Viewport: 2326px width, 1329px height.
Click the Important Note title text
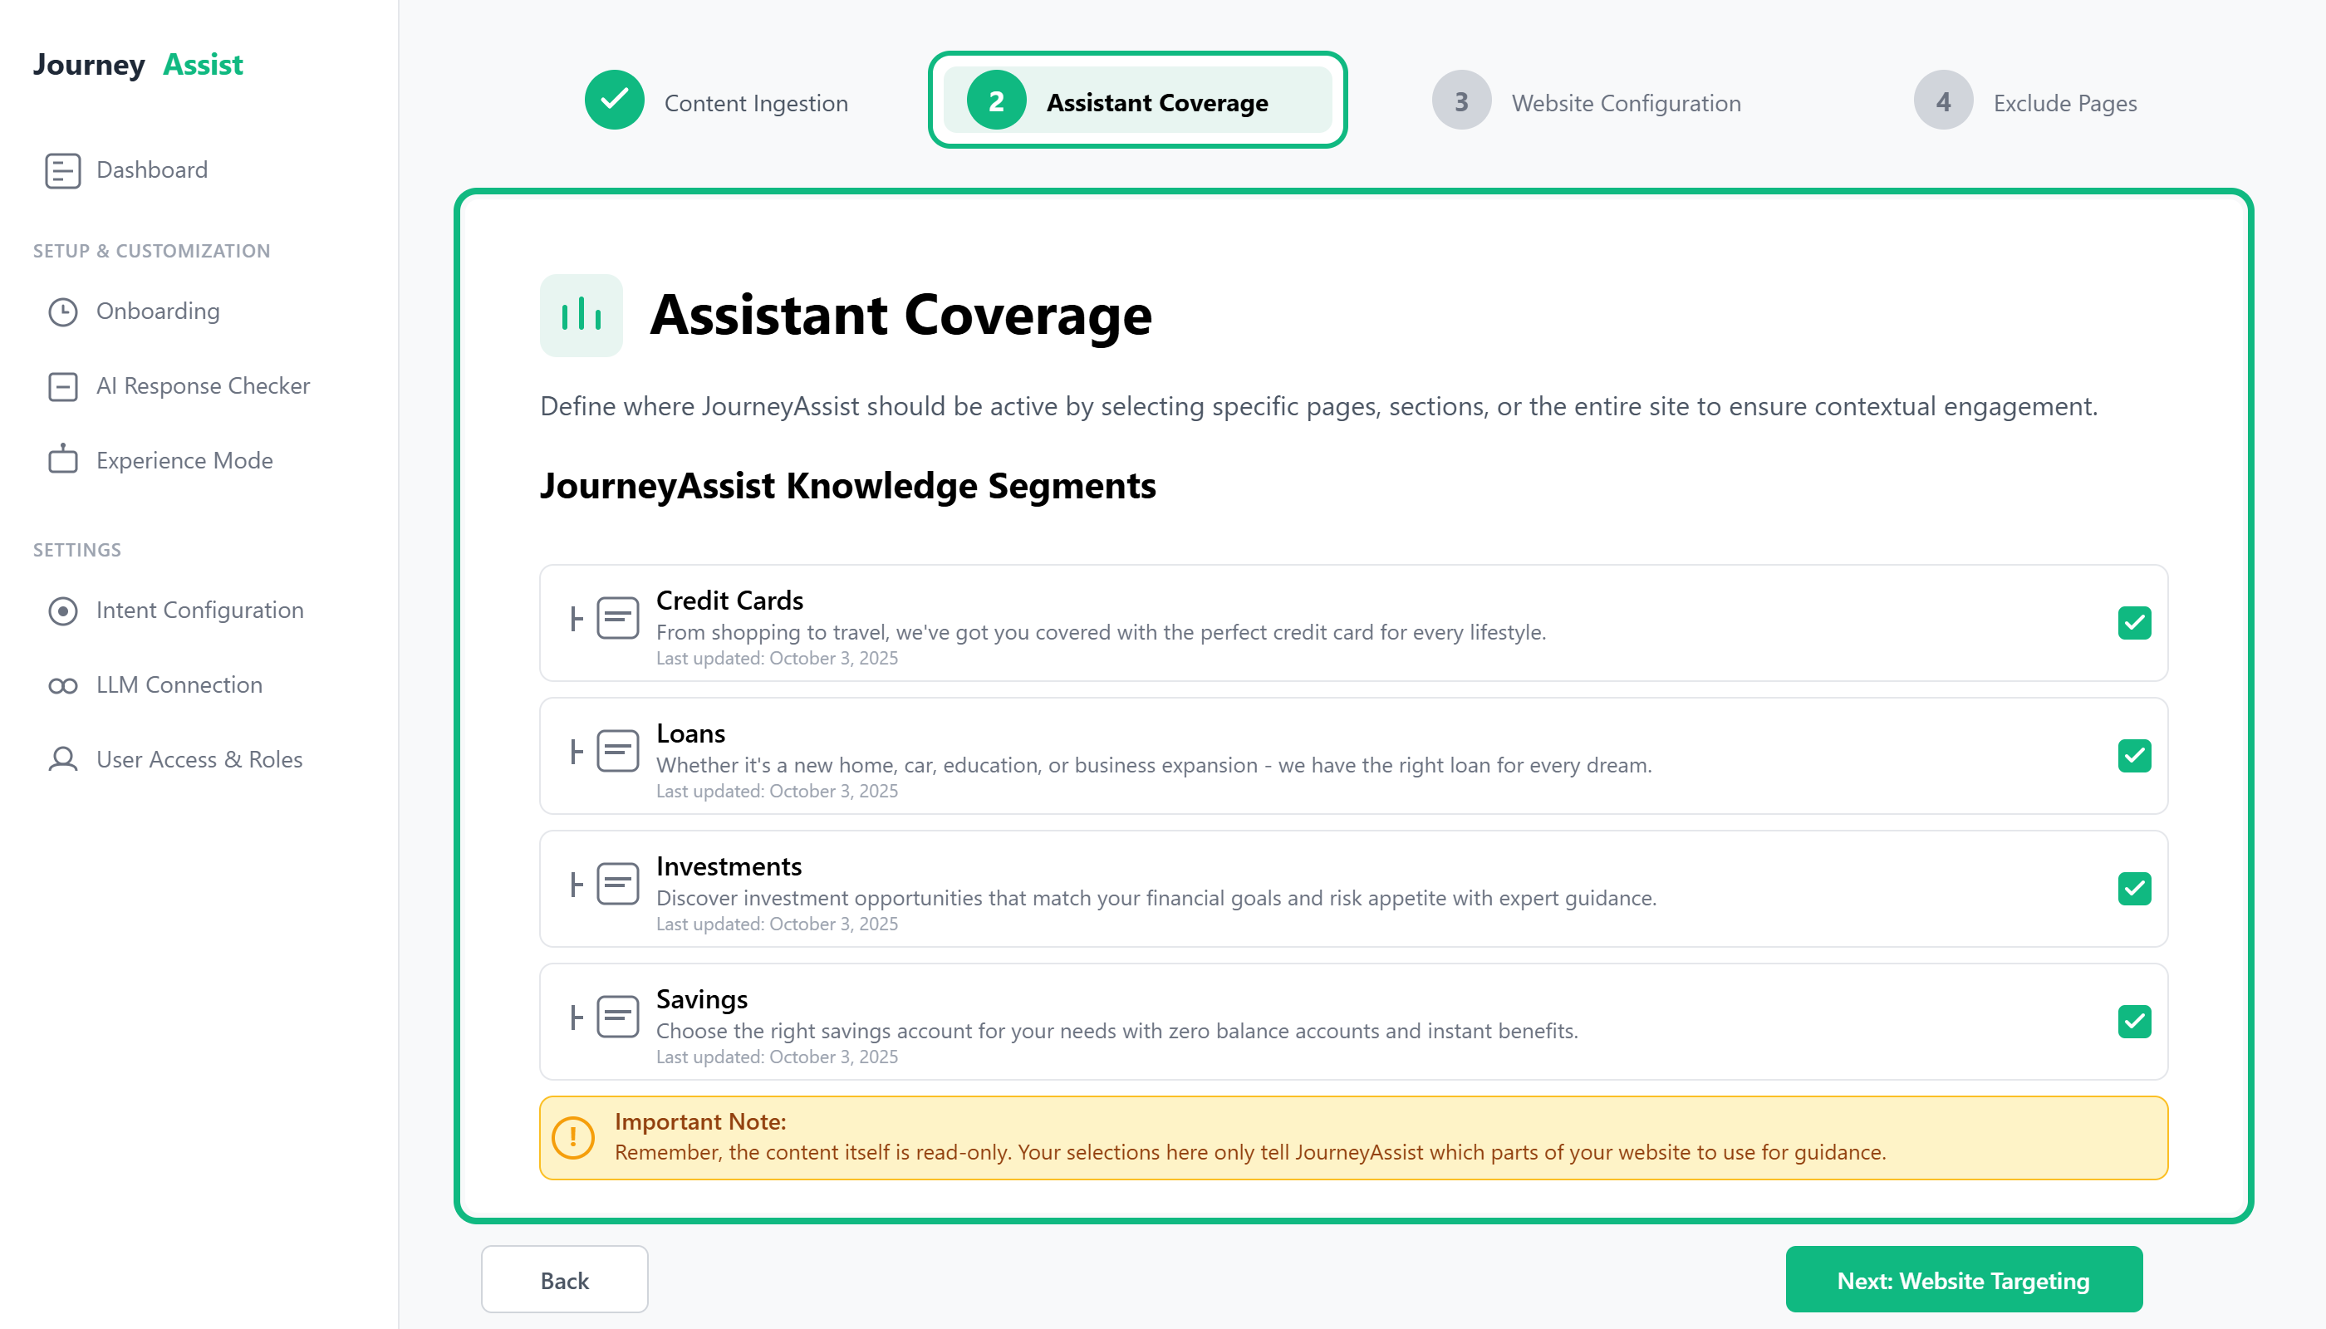tap(700, 1122)
